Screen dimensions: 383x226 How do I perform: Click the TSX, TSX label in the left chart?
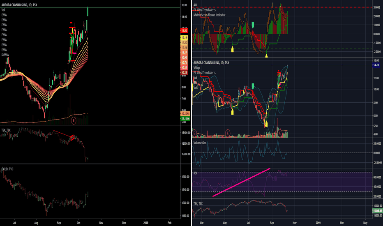6,130
